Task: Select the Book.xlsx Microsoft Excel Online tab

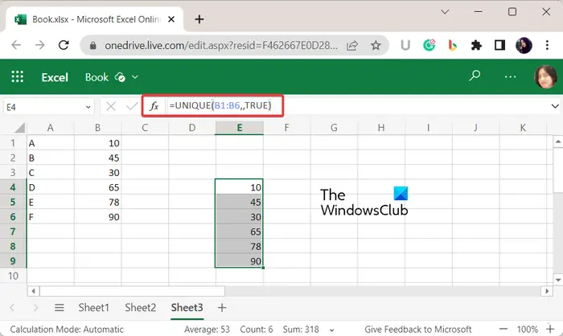Action: pyautogui.click(x=94, y=19)
